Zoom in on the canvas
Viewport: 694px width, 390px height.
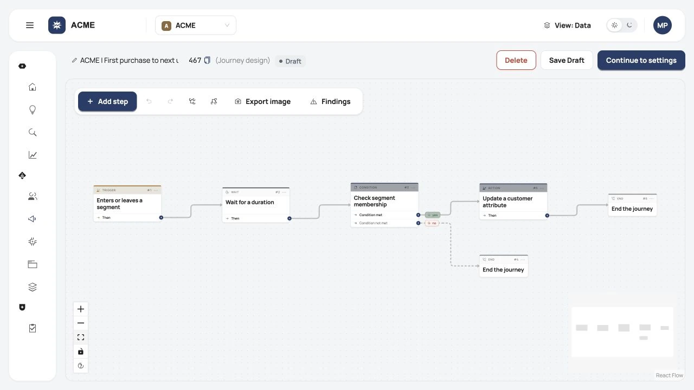81,309
